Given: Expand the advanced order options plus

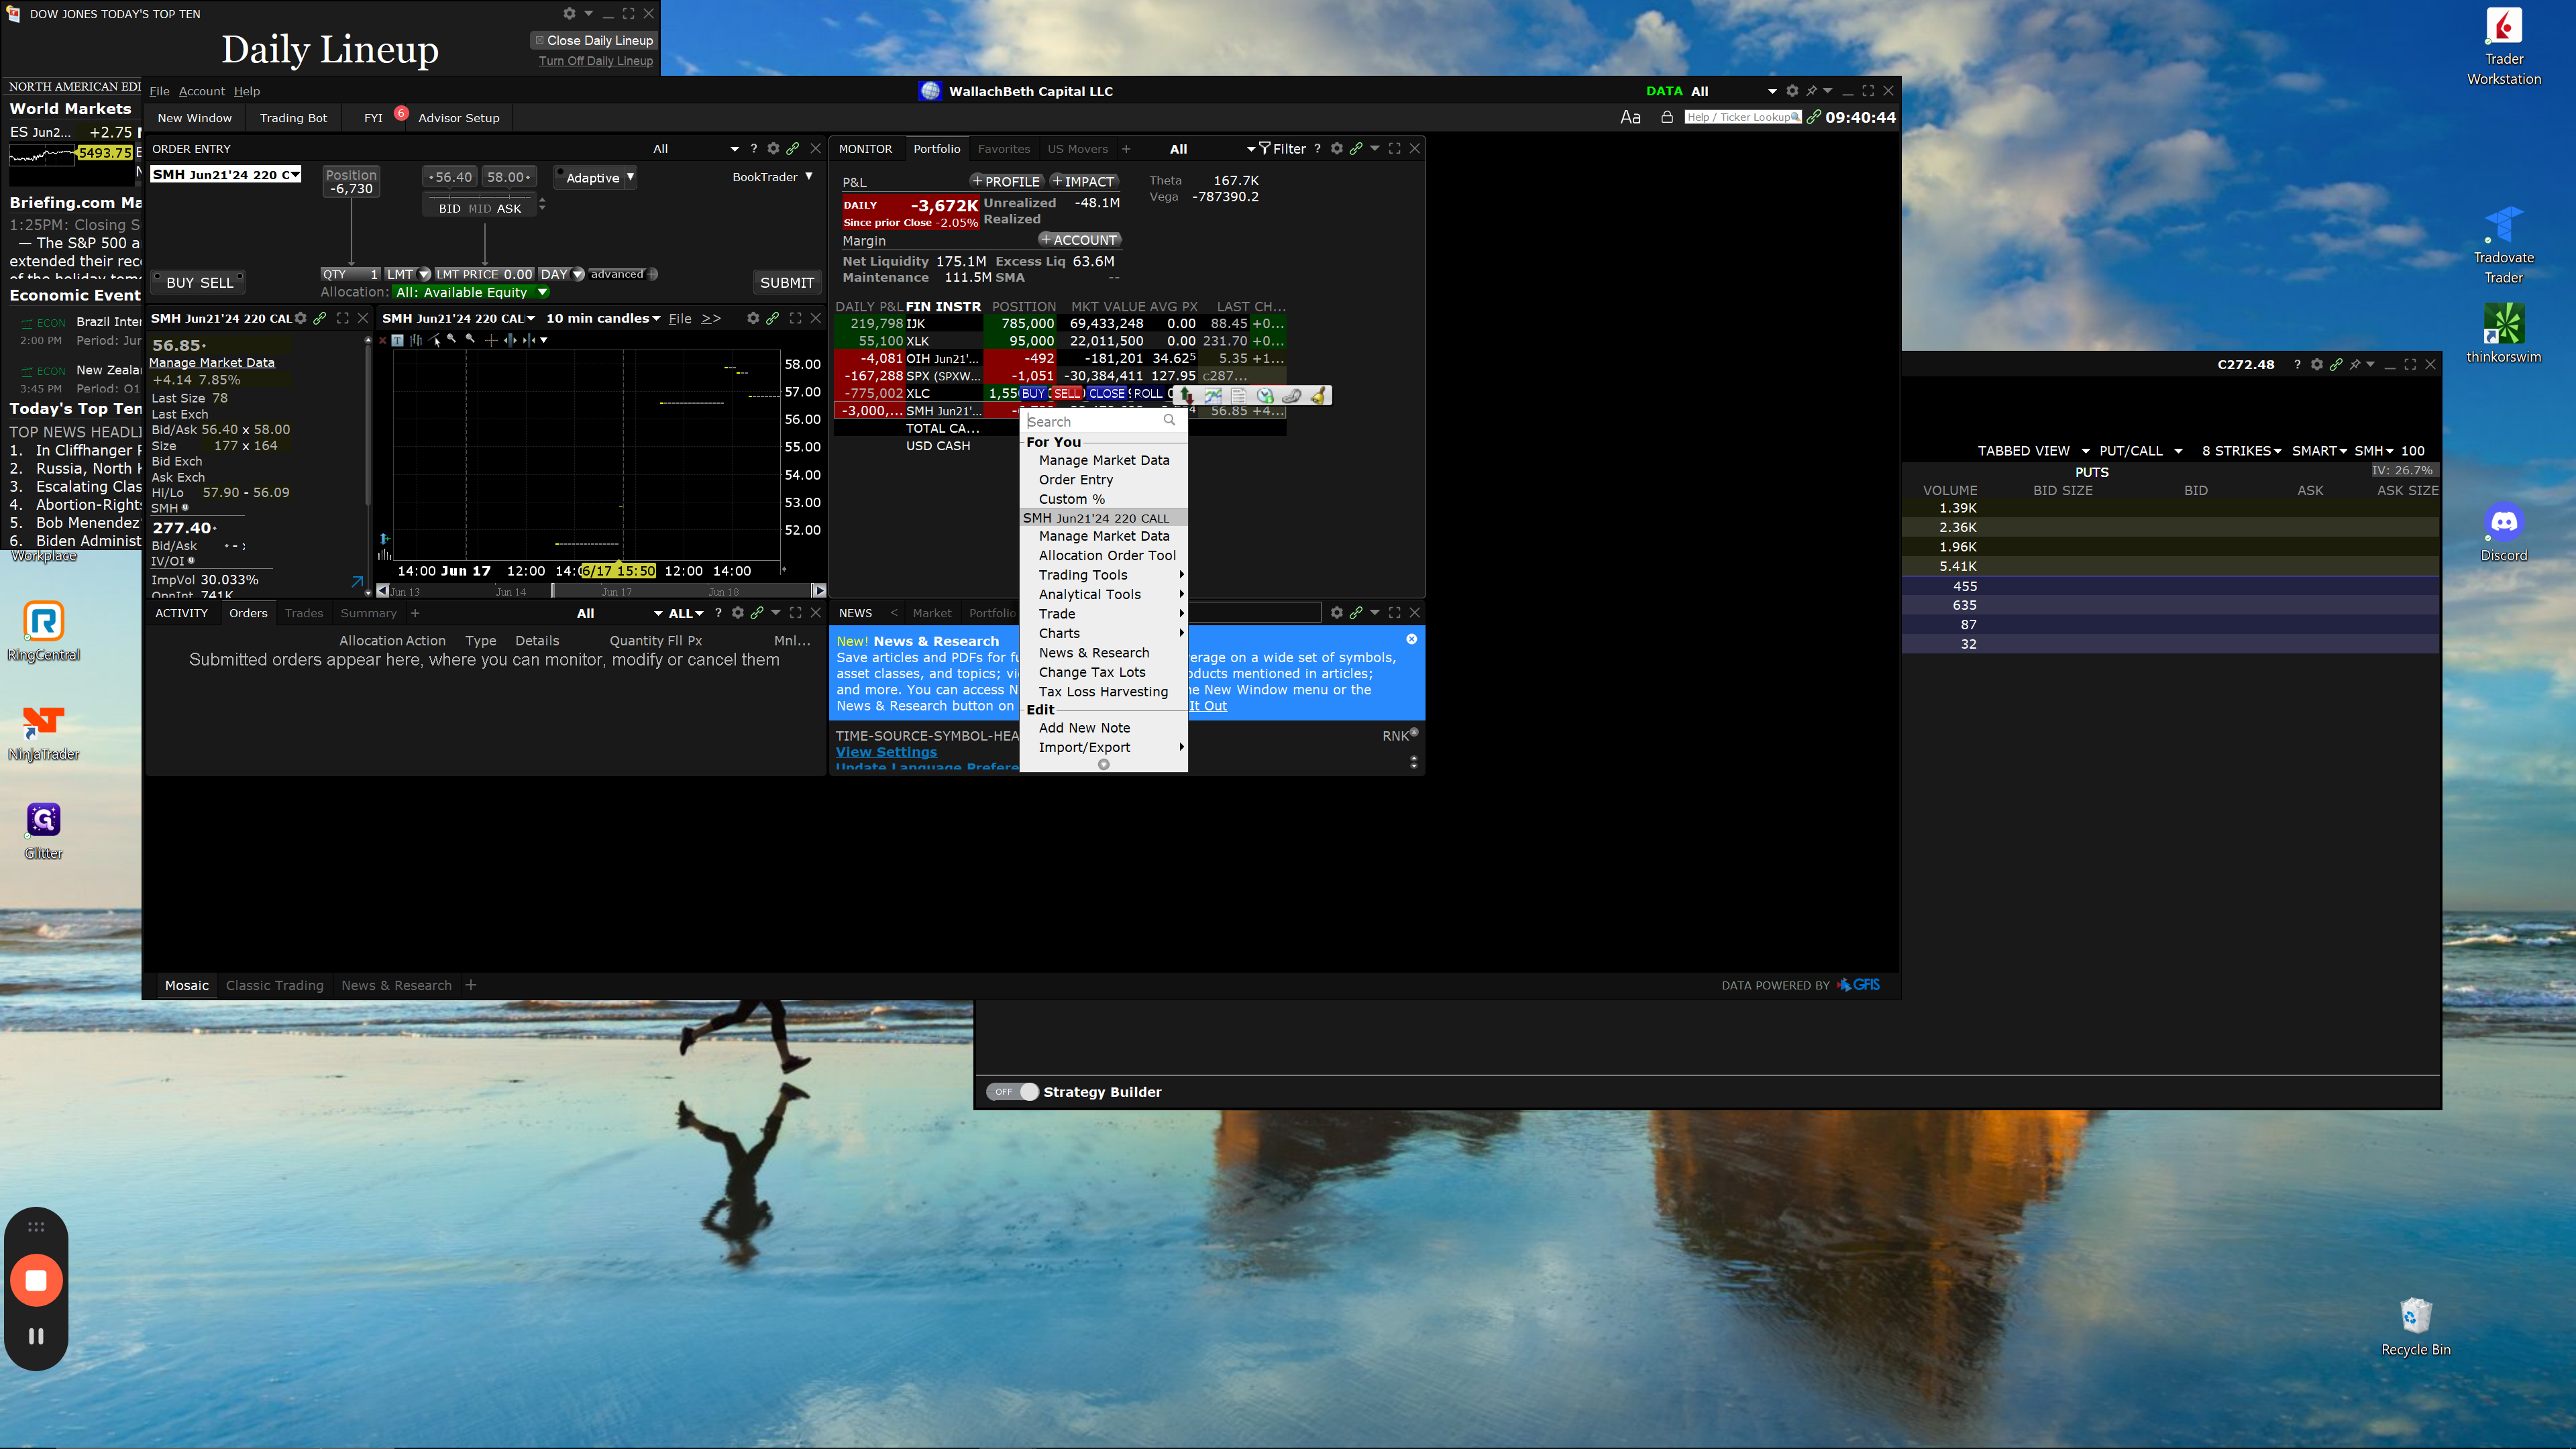Looking at the screenshot, I should pos(652,274).
